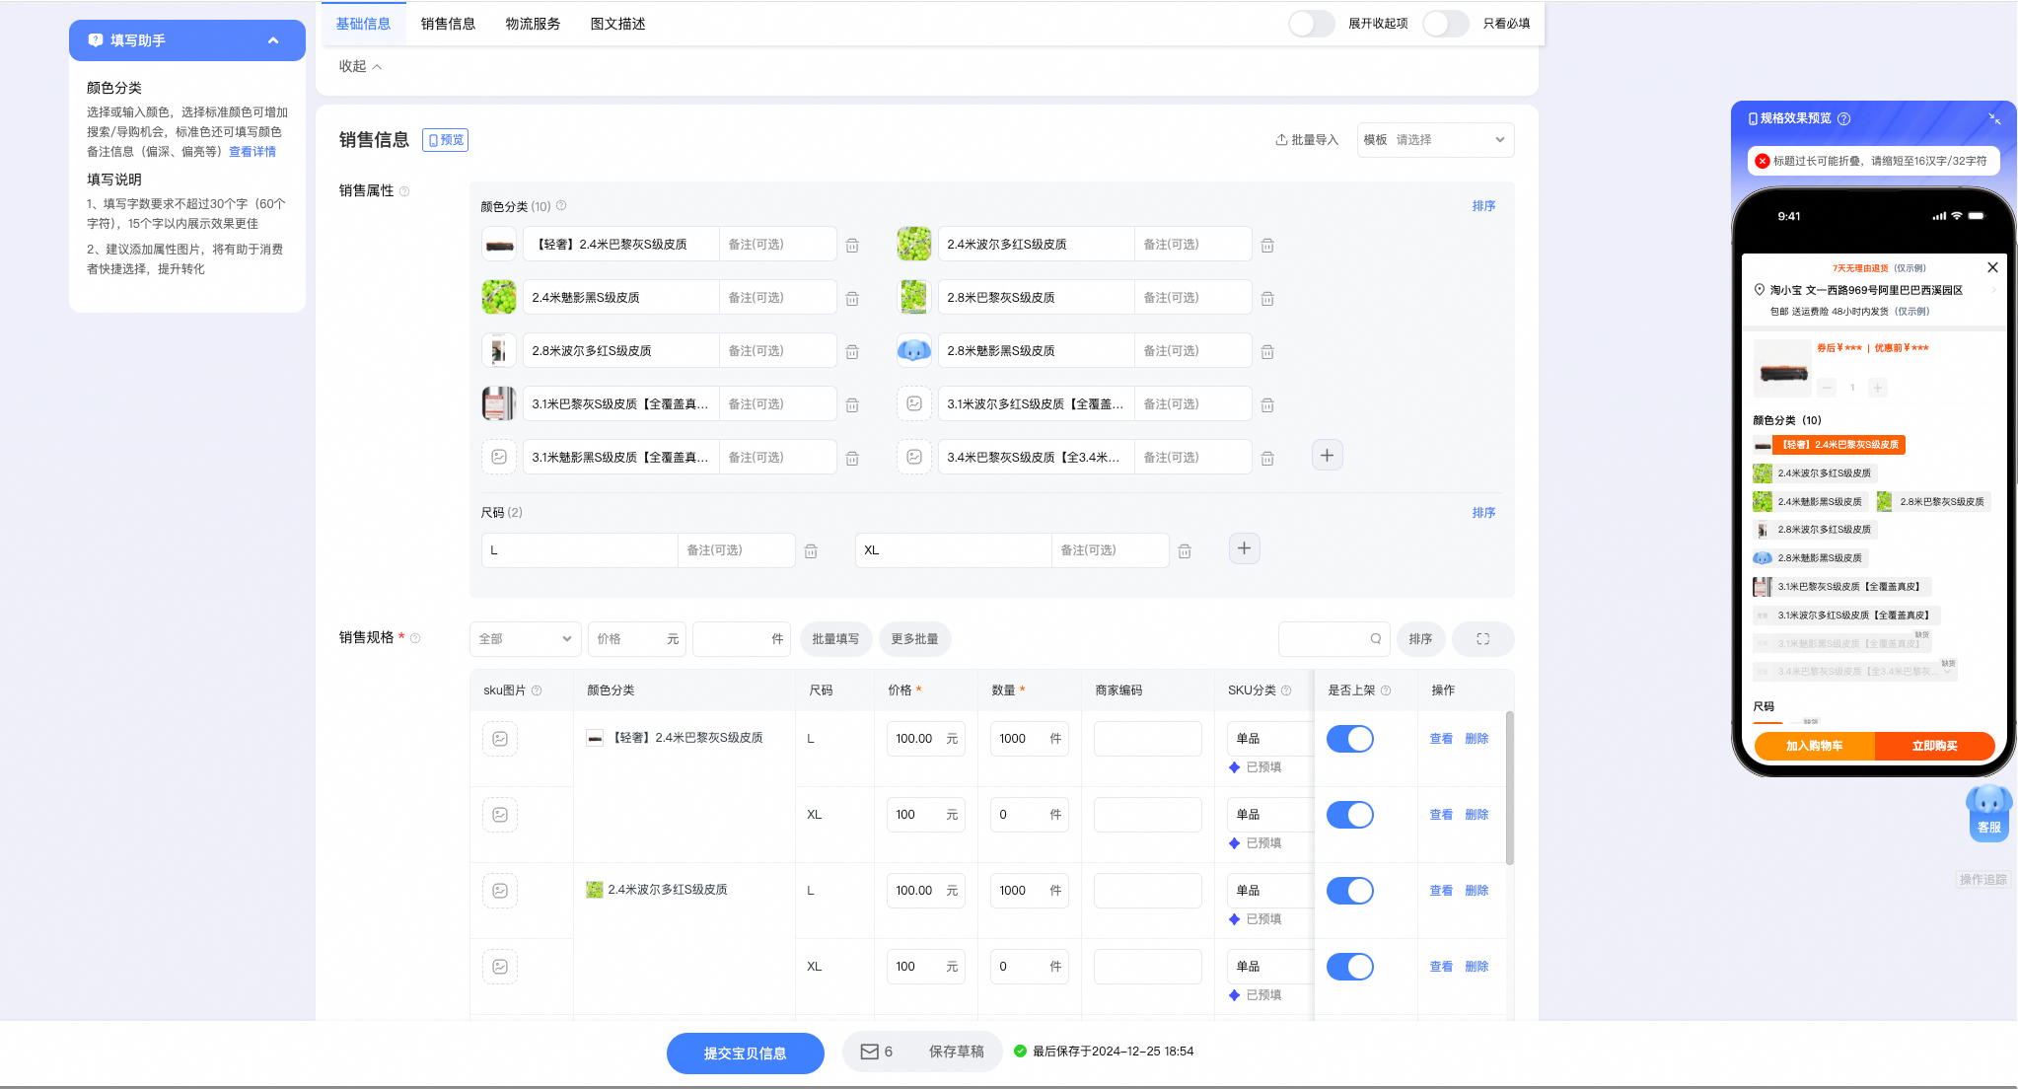Image resolution: width=2018 pixels, height=1089 pixels.
Task: Delete the 2.4米波尔多红S级皮质 color option
Action: pos(1267,245)
